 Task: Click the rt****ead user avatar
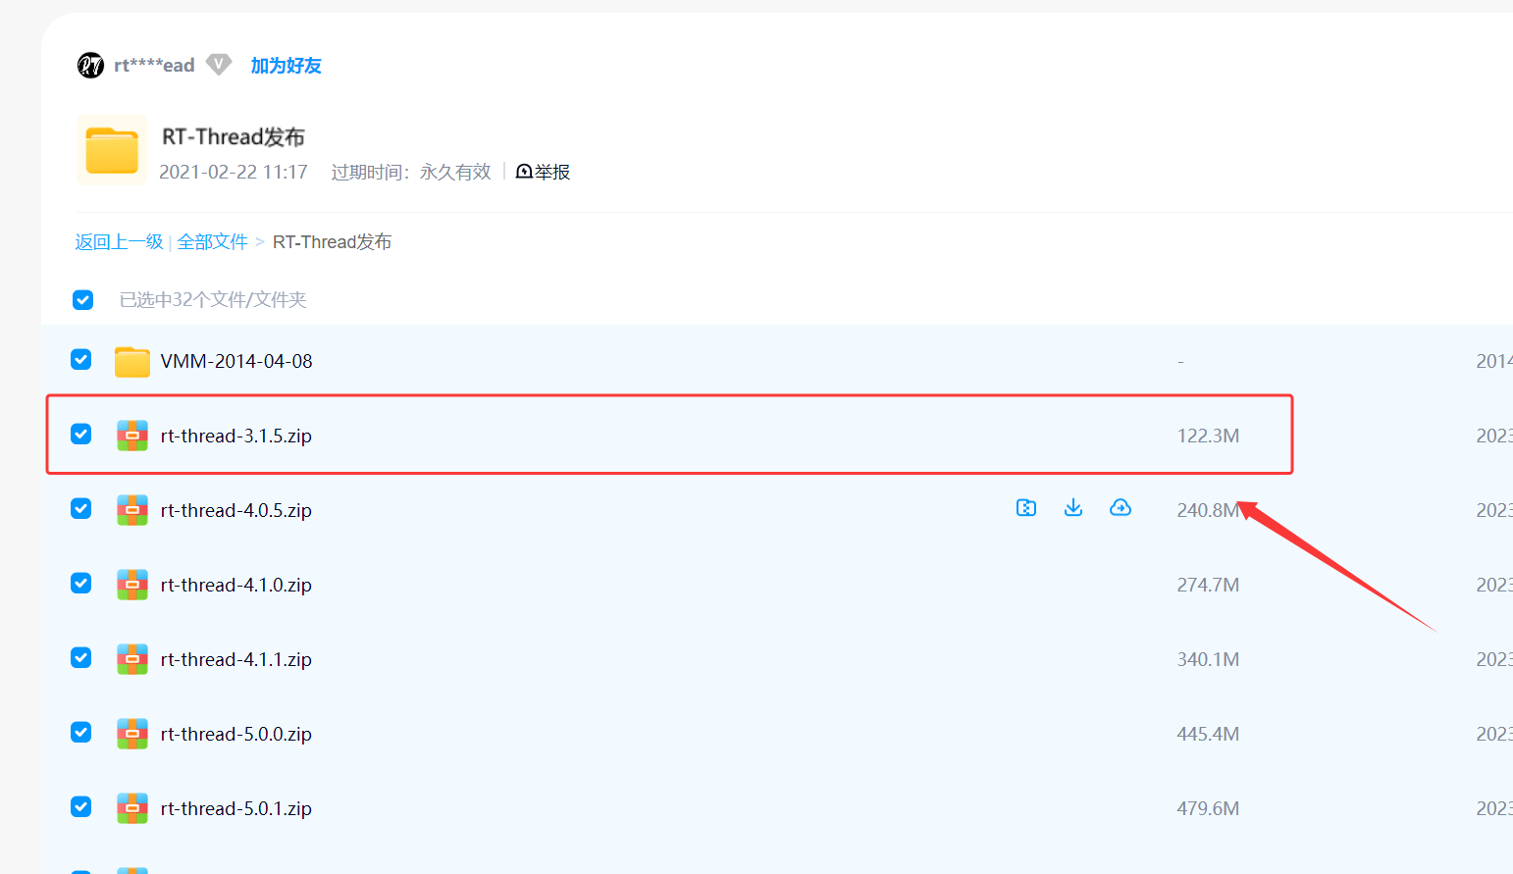(x=90, y=66)
